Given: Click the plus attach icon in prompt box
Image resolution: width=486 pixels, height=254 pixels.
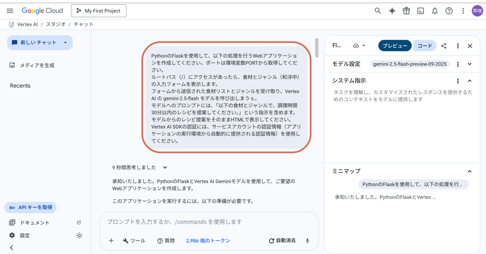Looking at the screenshot, I should tap(111, 241).
